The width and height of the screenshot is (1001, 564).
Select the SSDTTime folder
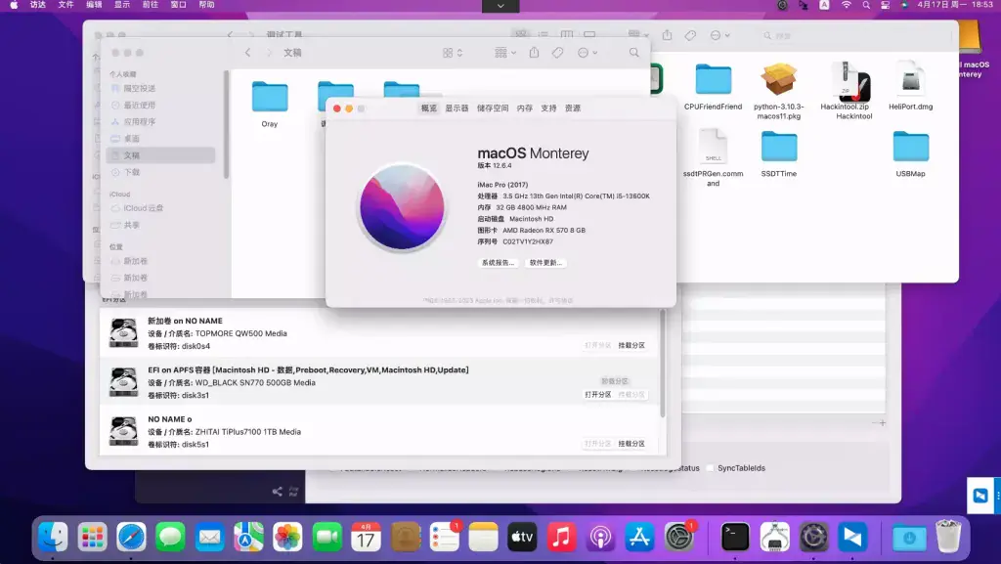[779, 153]
